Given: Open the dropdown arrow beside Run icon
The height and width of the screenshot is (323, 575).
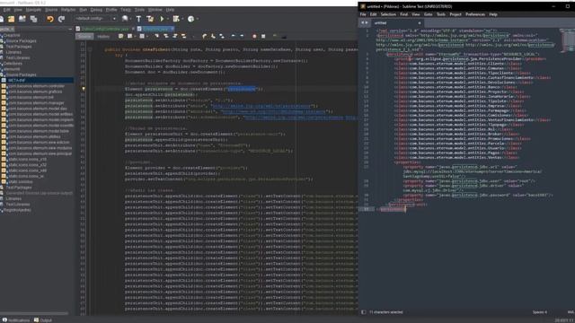Looking at the screenshot, I should 168,19.
